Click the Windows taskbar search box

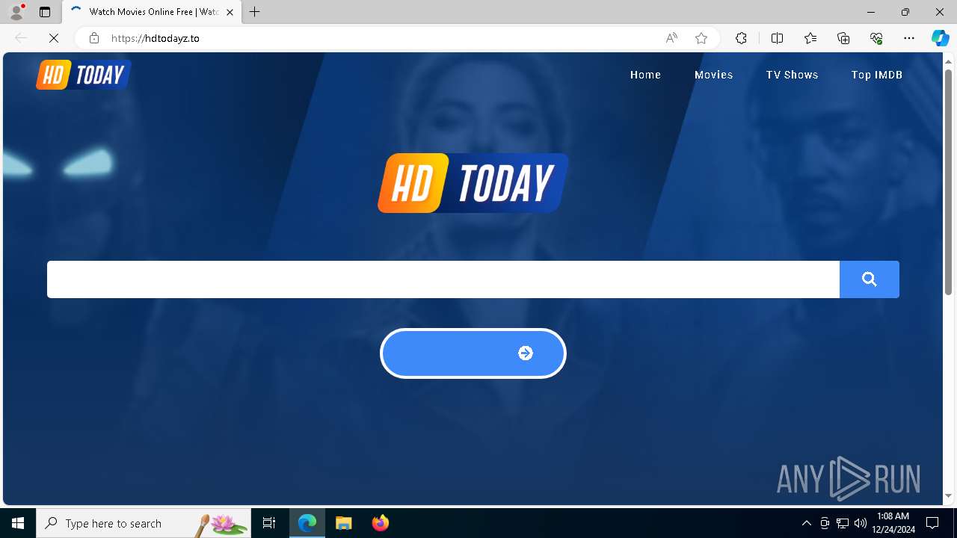pos(144,523)
